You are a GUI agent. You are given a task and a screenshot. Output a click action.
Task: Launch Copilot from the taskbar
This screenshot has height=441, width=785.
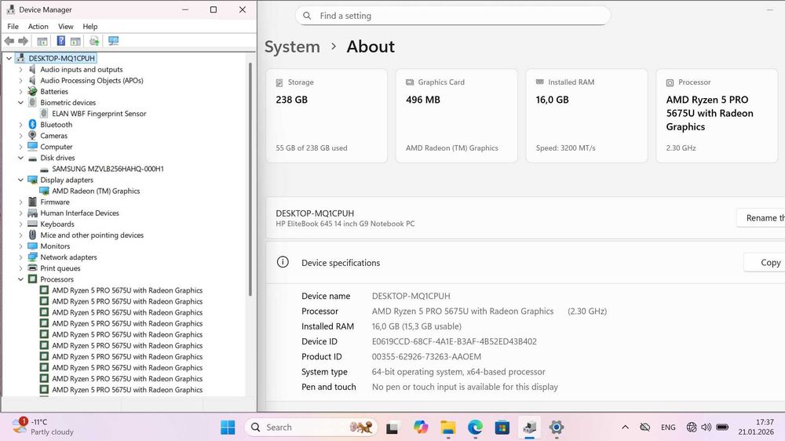click(421, 427)
